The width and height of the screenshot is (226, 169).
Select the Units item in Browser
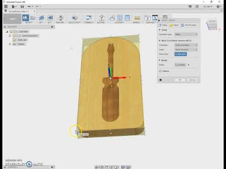tap(20, 40)
